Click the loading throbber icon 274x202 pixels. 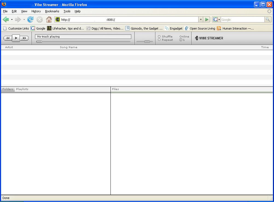[x=269, y=11]
